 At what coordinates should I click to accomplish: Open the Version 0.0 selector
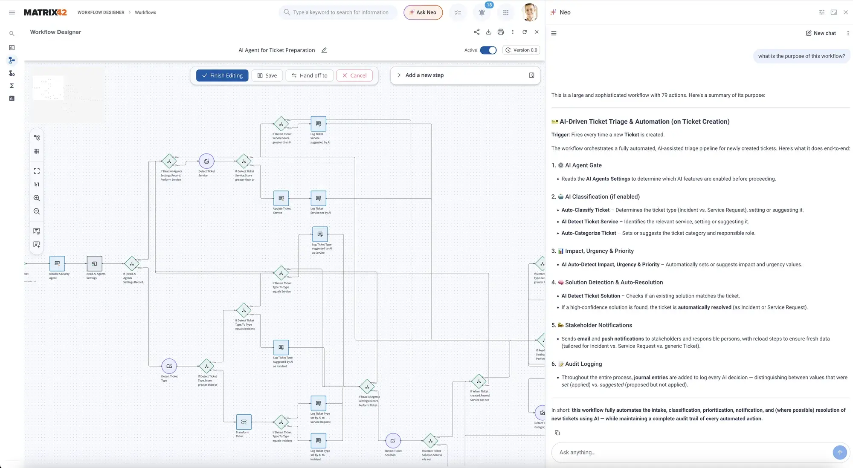tap(521, 50)
